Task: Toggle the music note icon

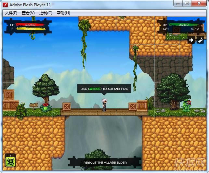Action: [x=200, y=40]
